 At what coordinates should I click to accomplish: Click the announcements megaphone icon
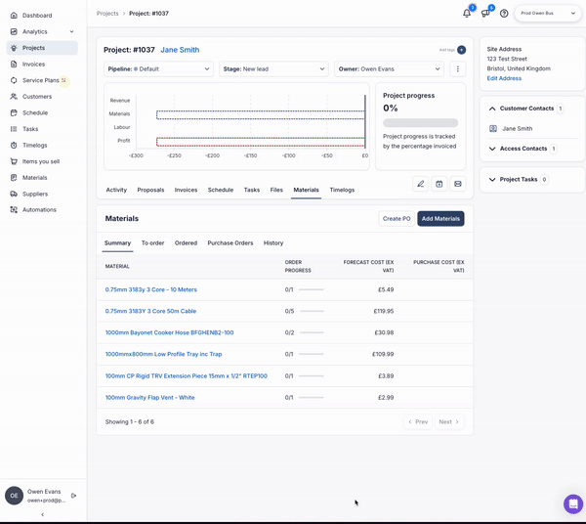coord(485,14)
